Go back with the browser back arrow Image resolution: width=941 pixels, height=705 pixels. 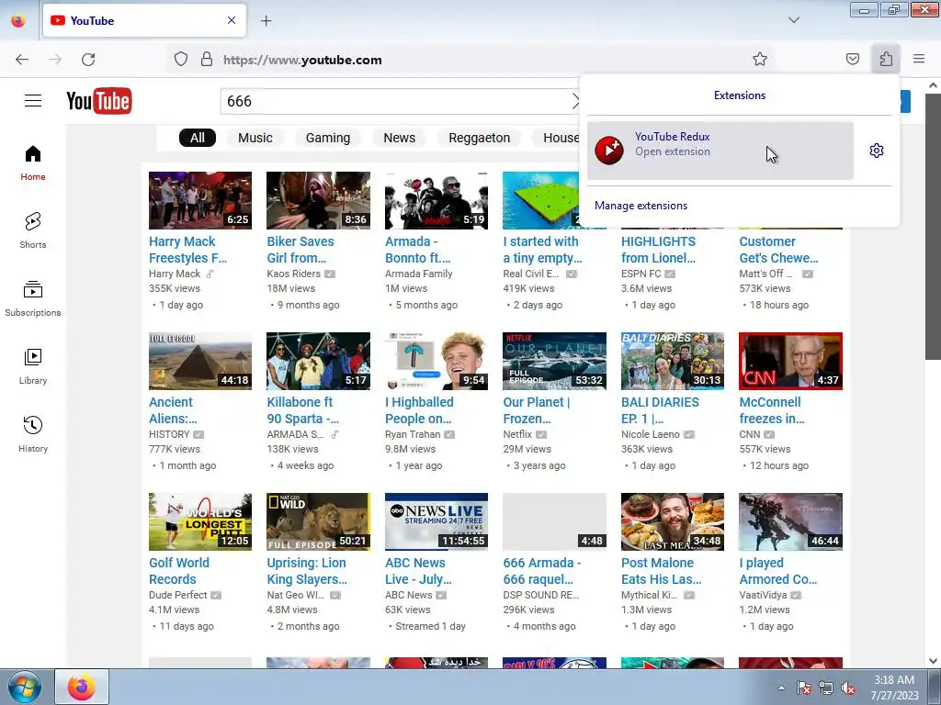tap(22, 60)
